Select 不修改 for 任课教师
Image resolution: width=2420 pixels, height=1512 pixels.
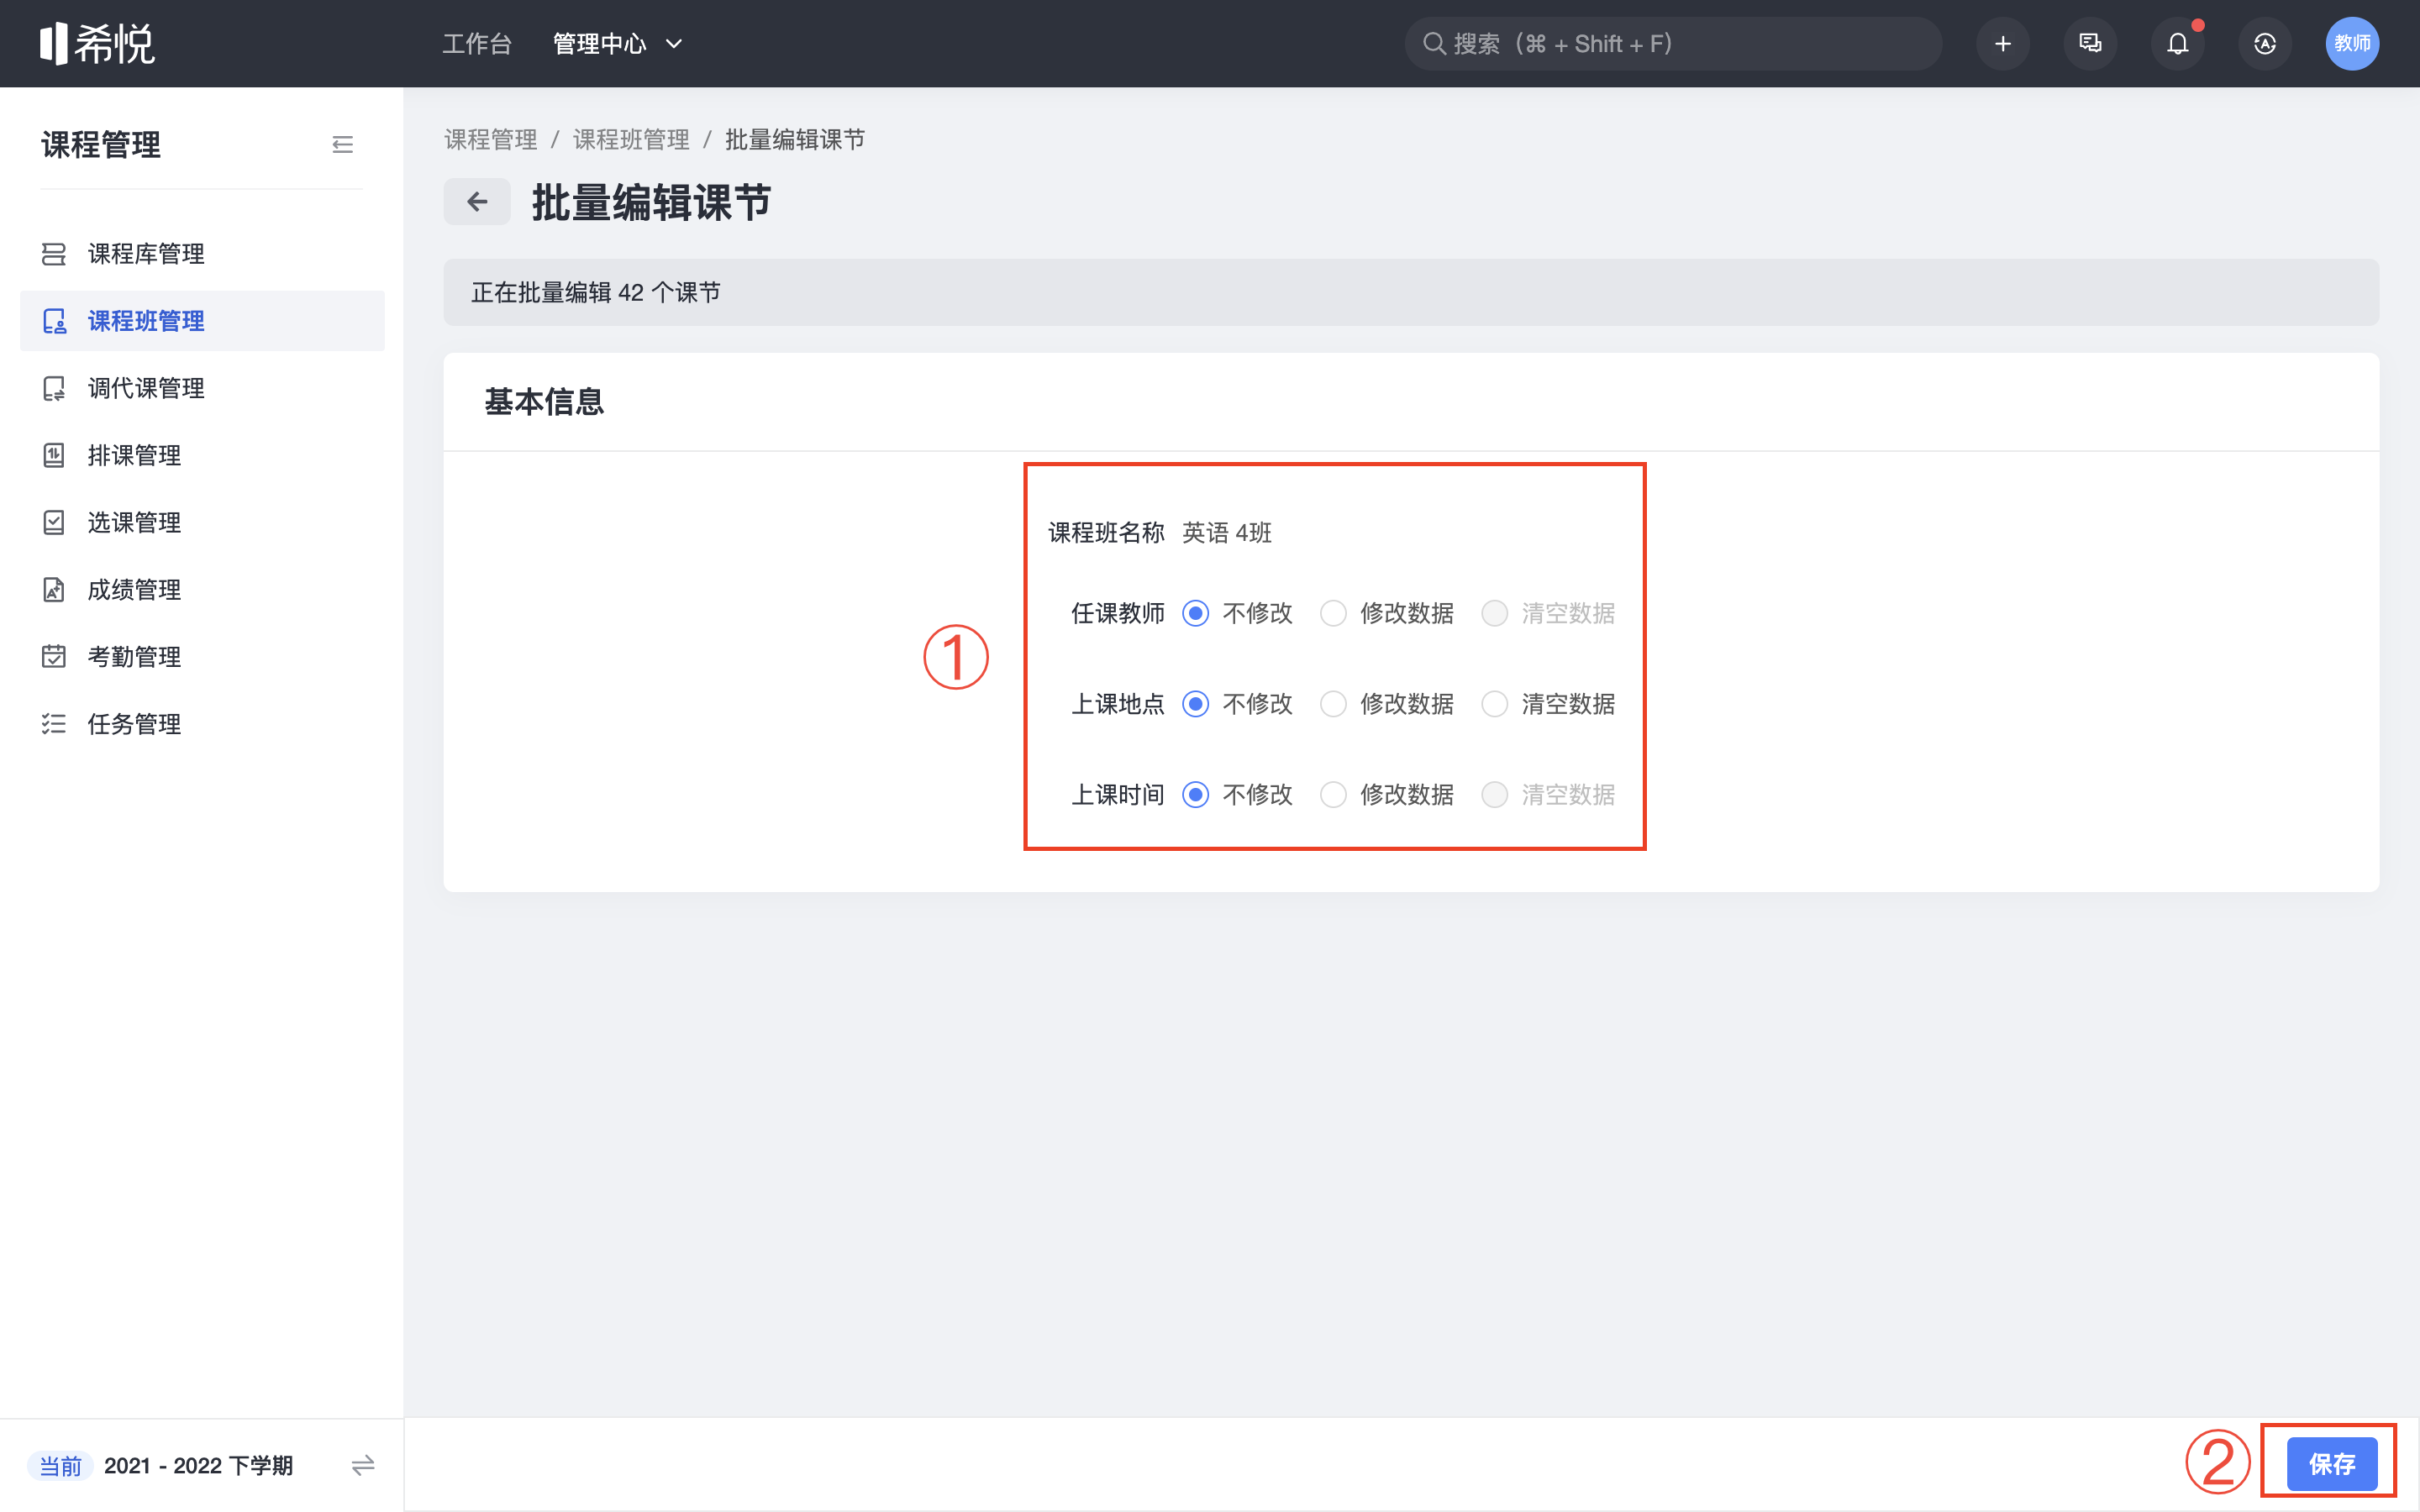click(1195, 613)
